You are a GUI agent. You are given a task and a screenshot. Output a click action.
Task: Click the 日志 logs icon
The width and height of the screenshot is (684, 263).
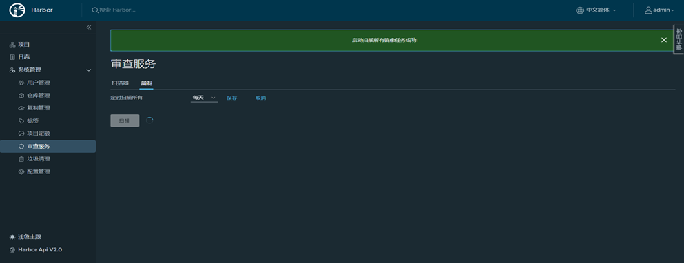[x=12, y=57]
